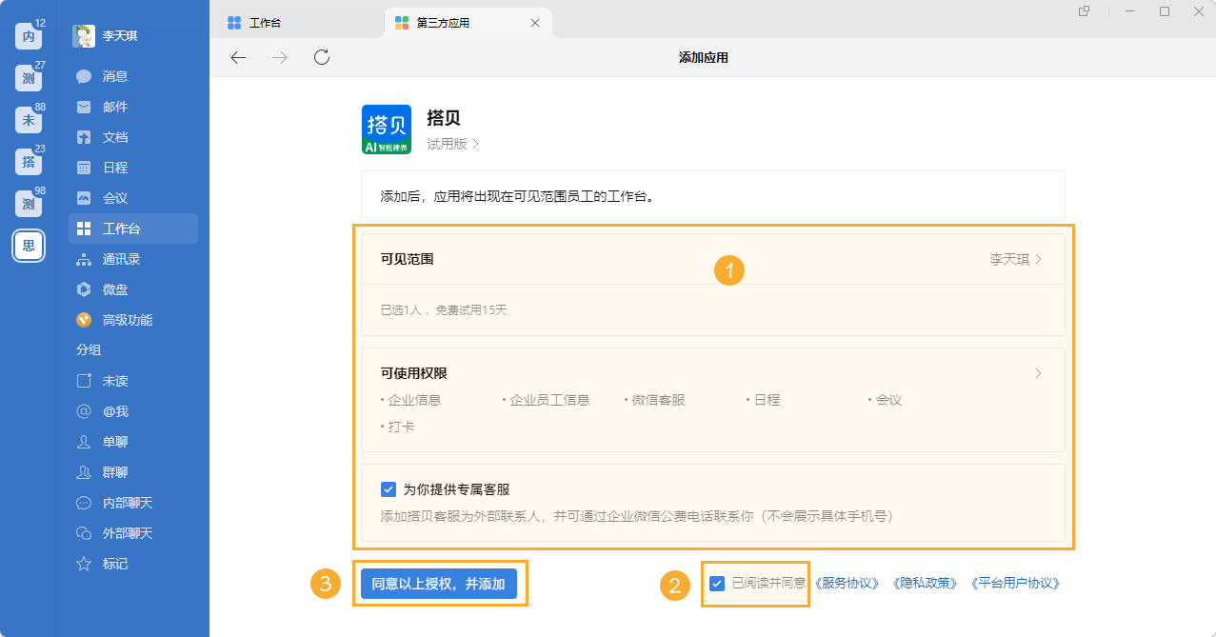Refresh the 添加应用 page
Screen dimensions: 1216x637
click(x=321, y=57)
